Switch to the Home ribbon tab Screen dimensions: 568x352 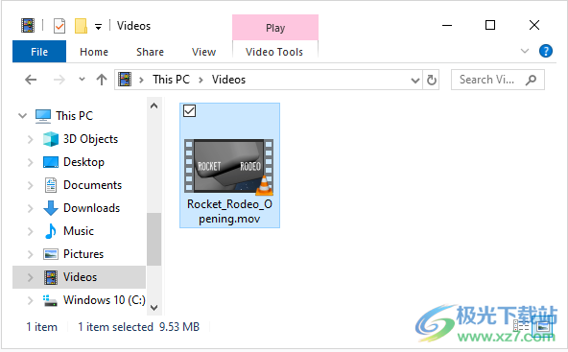click(x=94, y=52)
